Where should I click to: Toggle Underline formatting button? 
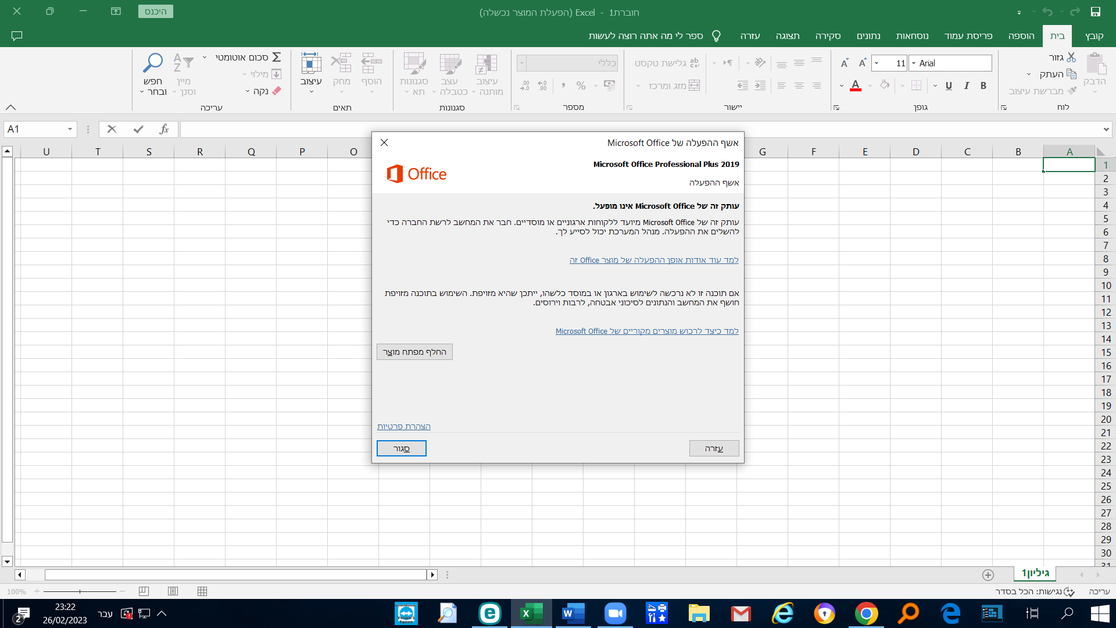tap(949, 85)
